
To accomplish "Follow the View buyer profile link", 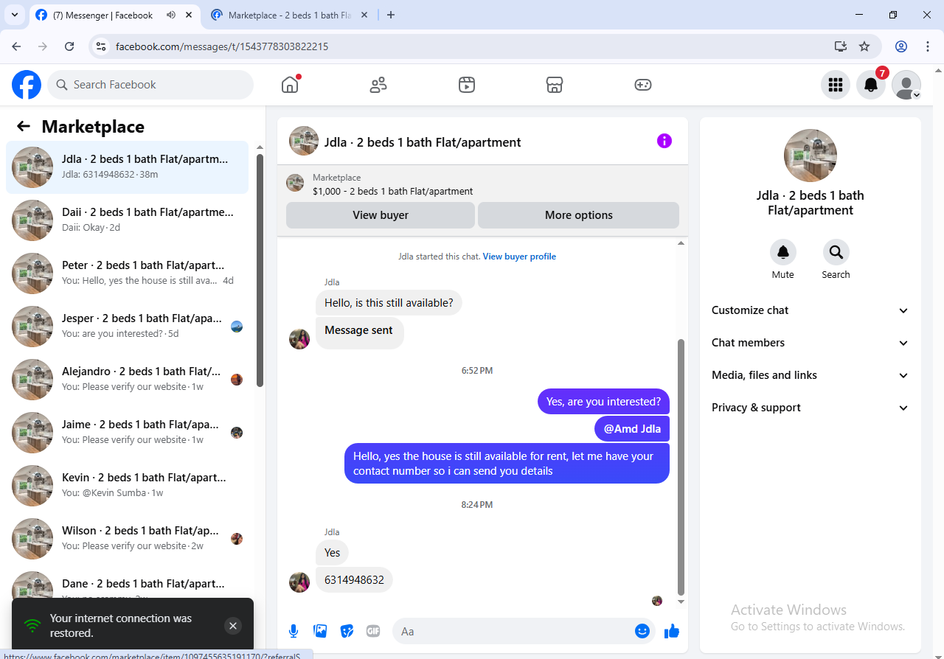I will [519, 257].
